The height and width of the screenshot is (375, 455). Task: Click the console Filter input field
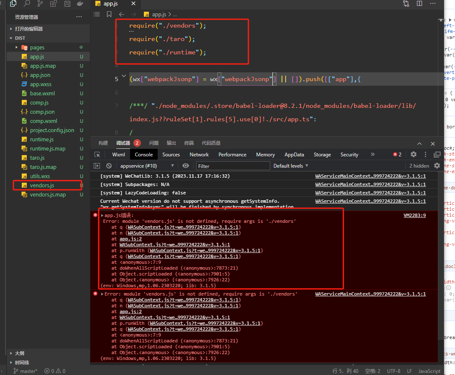pos(233,166)
